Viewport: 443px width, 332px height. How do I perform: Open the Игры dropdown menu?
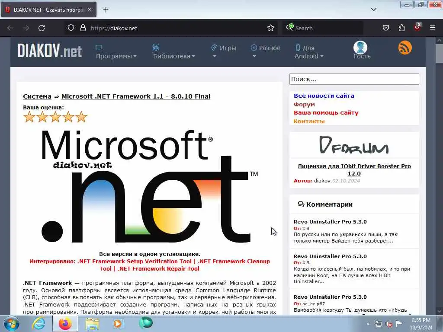[x=224, y=51]
